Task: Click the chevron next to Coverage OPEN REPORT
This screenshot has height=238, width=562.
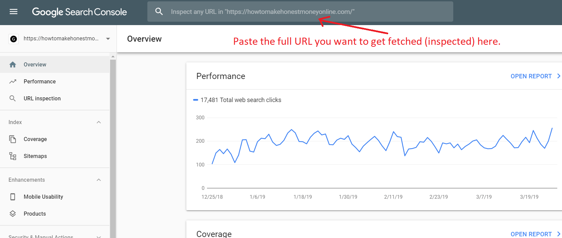Action: click(559, 234)
